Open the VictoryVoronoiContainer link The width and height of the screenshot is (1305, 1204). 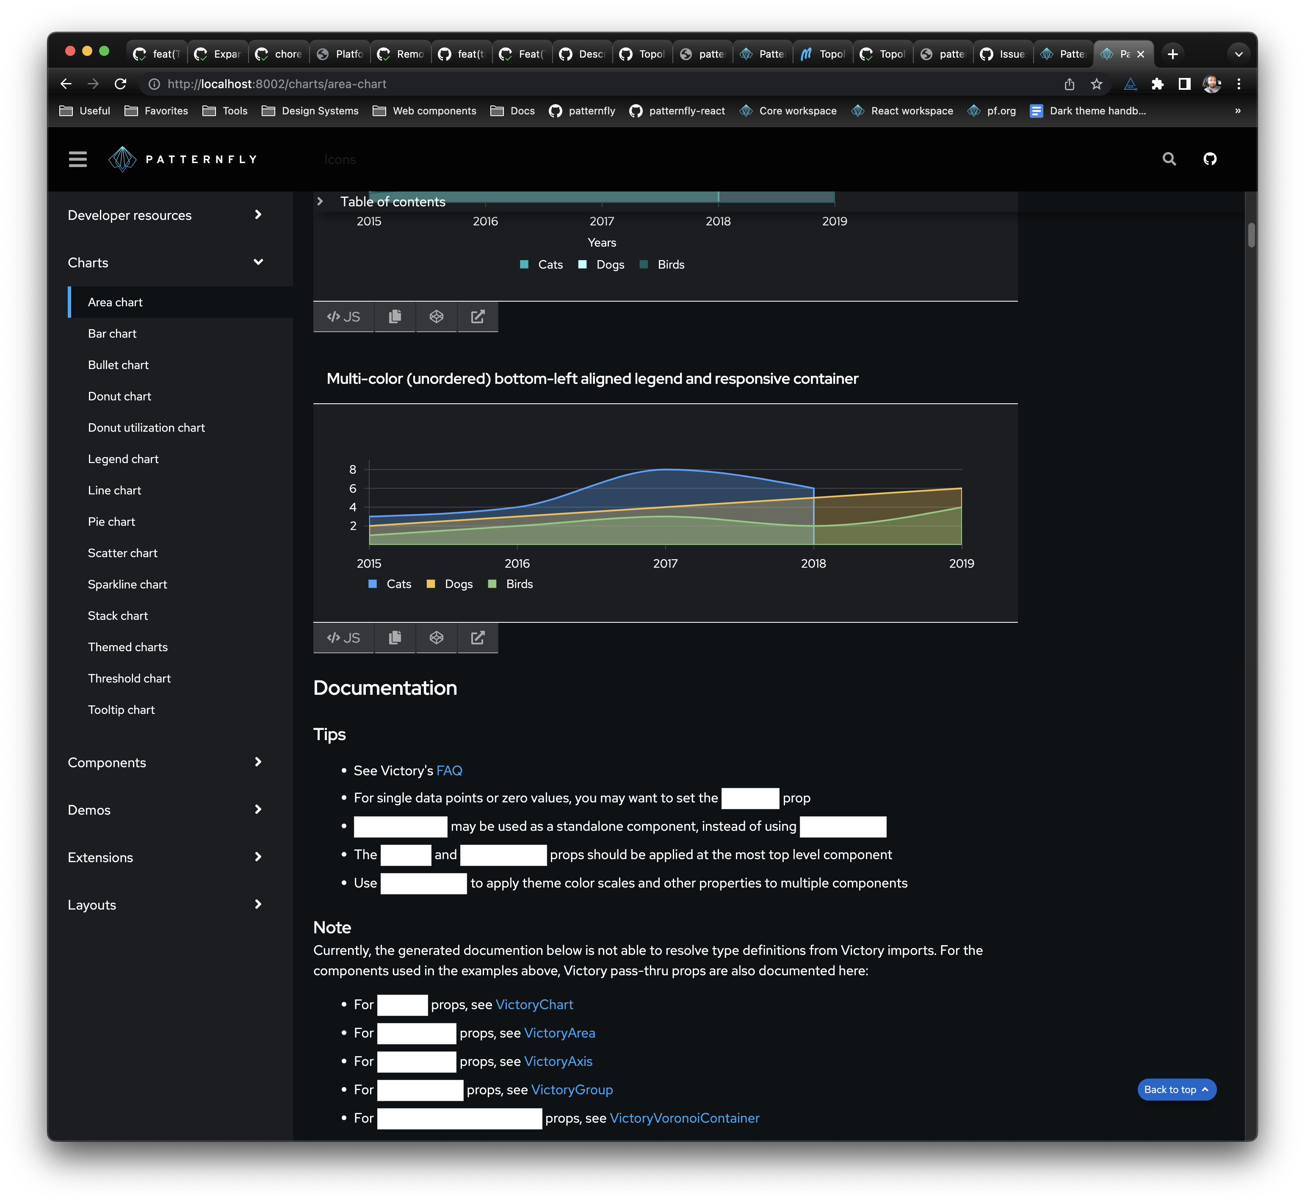[x=684, y=1118]
